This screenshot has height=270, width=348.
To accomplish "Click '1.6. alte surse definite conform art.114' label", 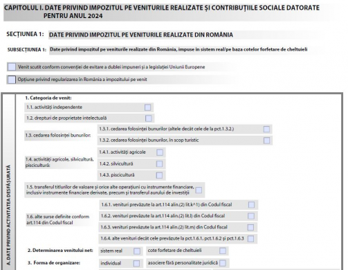I will (x=58, y=219).
